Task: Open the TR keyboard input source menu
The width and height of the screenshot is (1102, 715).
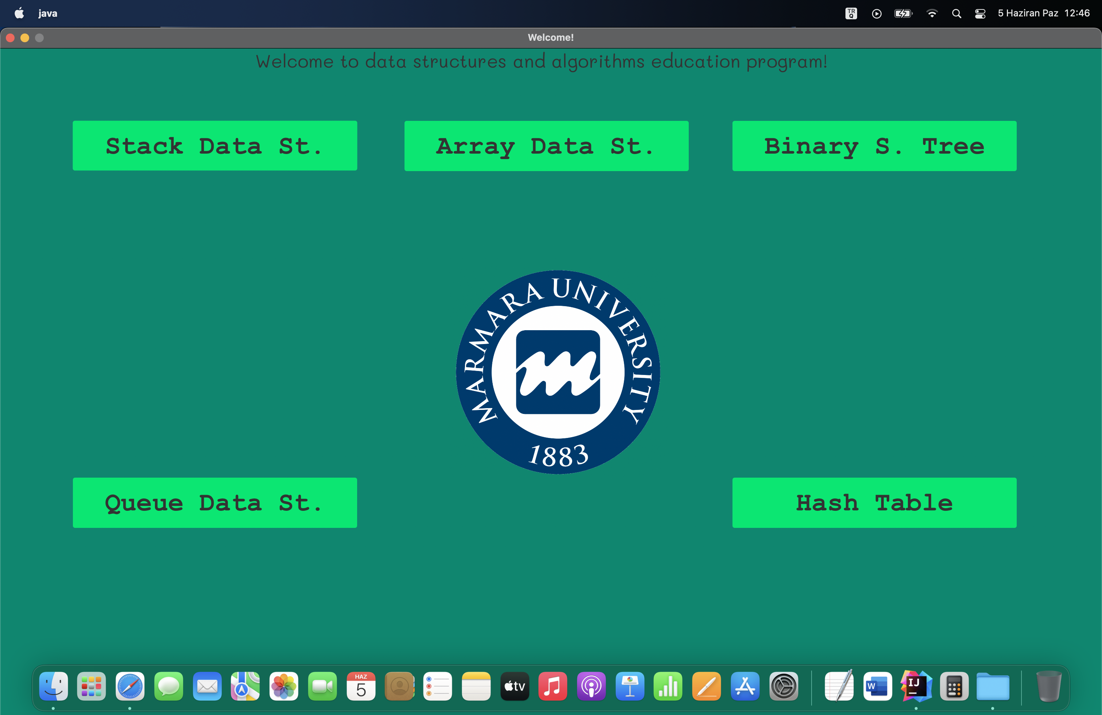Action: tap(851, 13)
